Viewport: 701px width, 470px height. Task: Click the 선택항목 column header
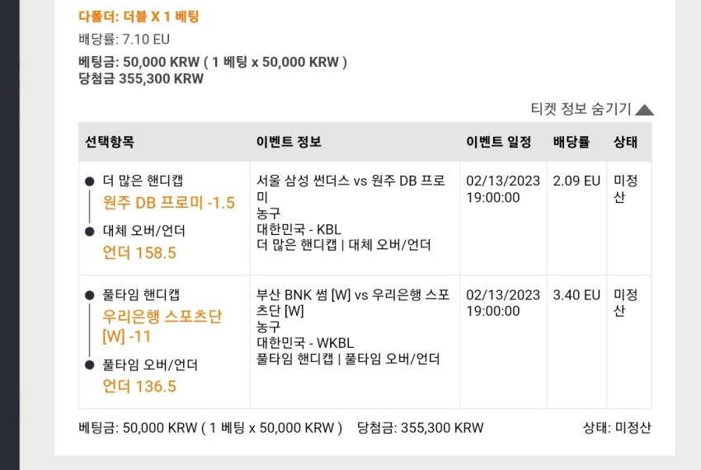[x=110, y=142]
